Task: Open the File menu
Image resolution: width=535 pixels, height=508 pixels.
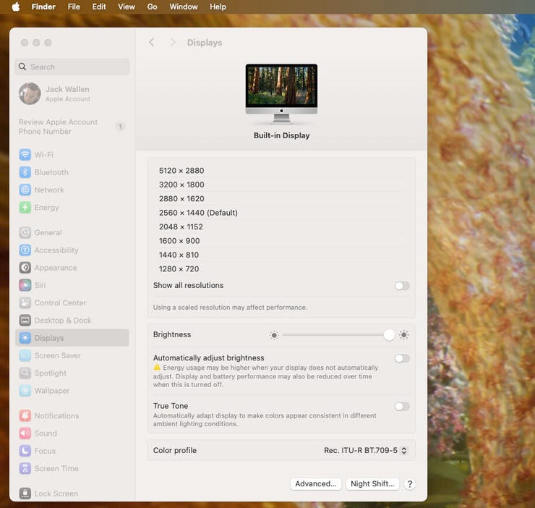Action: tap(74, 7)
